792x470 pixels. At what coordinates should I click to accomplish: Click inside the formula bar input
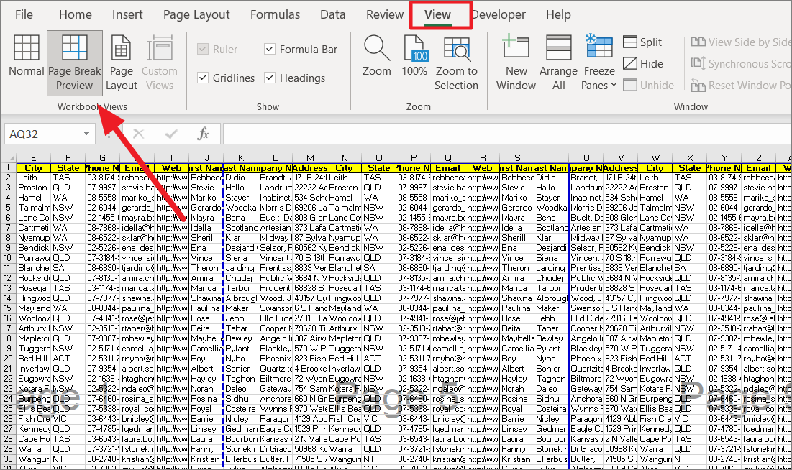504,134
